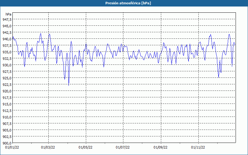Click the 01/03/22 date label
This screenshot has height=155, width=248.
(x=48, y=148)
